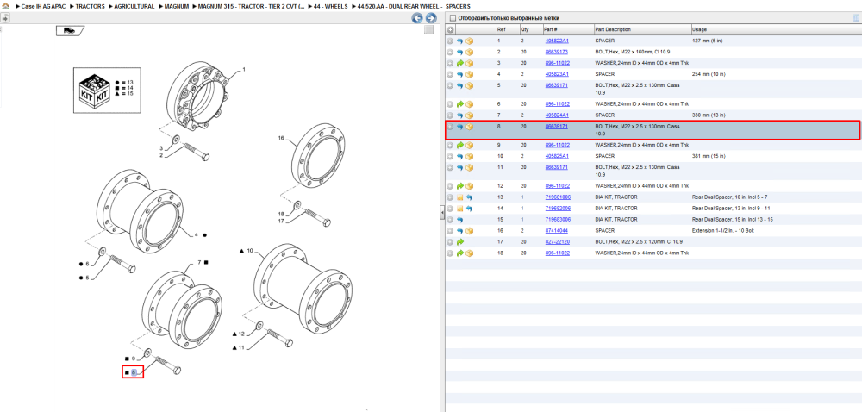862x412 pixels.
Task: Open part number 405825A1 link
Action: click(x=557, y=157)
